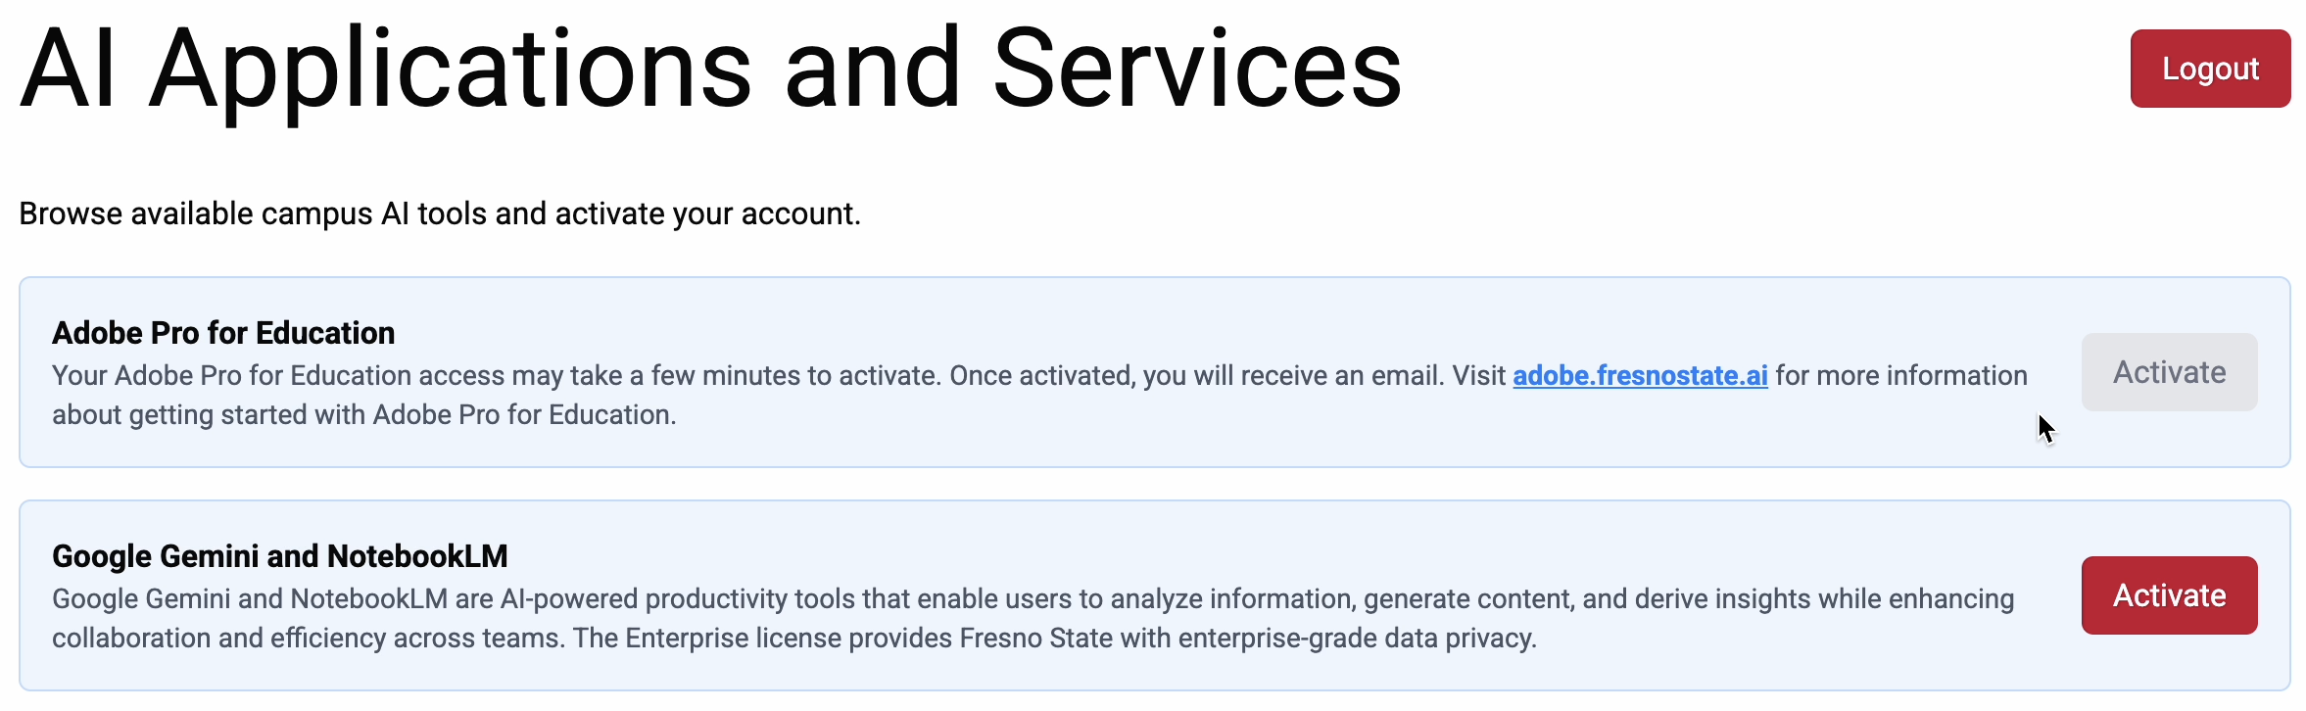Click the page description text about campus AI tools
Viewport: 2306px width, 711px height.
pyautogui.click(x=440, y=213)
